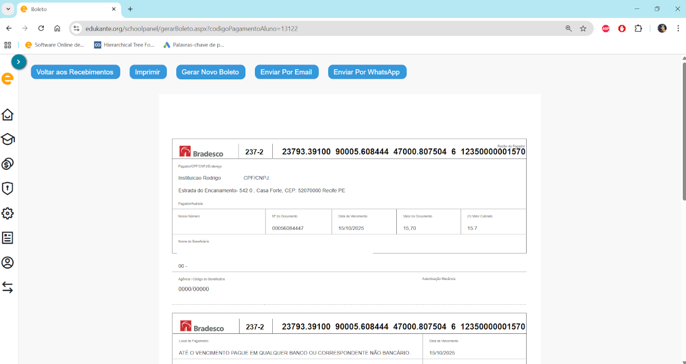Share boleto with Enviar Por WhatsApp
The height and width of the screenshot is (364, 686).
click(x=367, y=72)
